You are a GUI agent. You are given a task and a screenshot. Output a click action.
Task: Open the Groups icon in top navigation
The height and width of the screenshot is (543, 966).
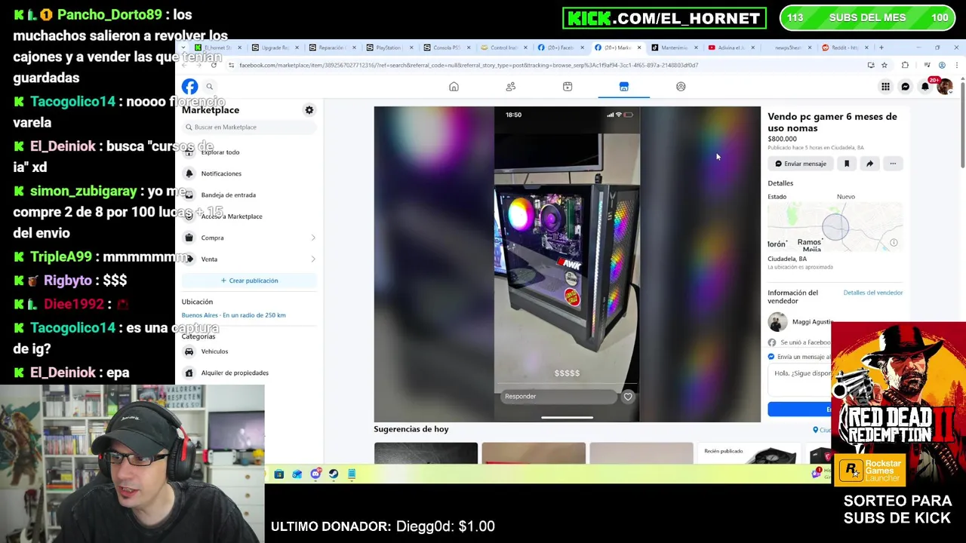click(681, 87)
